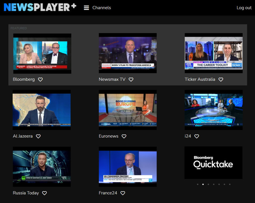Viewport: 255px width, 203px height.
Task: Go to NewsPlayer+ home via the logo
Action: [40, 7]
